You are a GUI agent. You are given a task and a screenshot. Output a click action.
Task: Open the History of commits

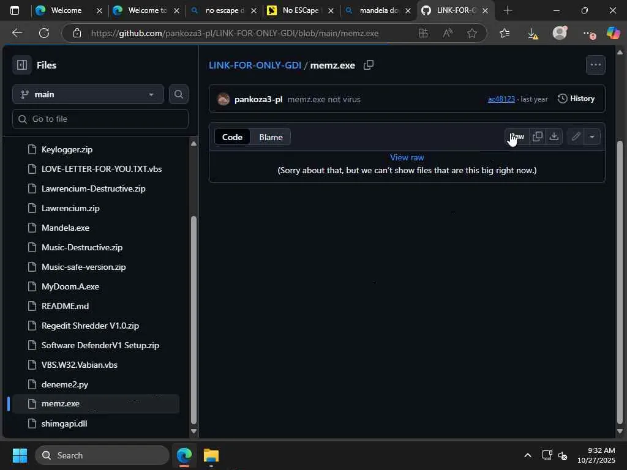[x=576, y=99]
